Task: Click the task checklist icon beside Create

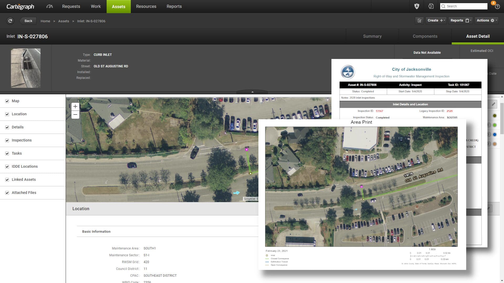Action: tap(419, 20)
